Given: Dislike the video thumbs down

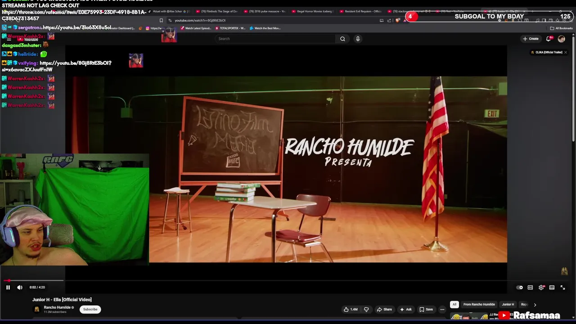Looking at the screenshot, I should point(366,309).
